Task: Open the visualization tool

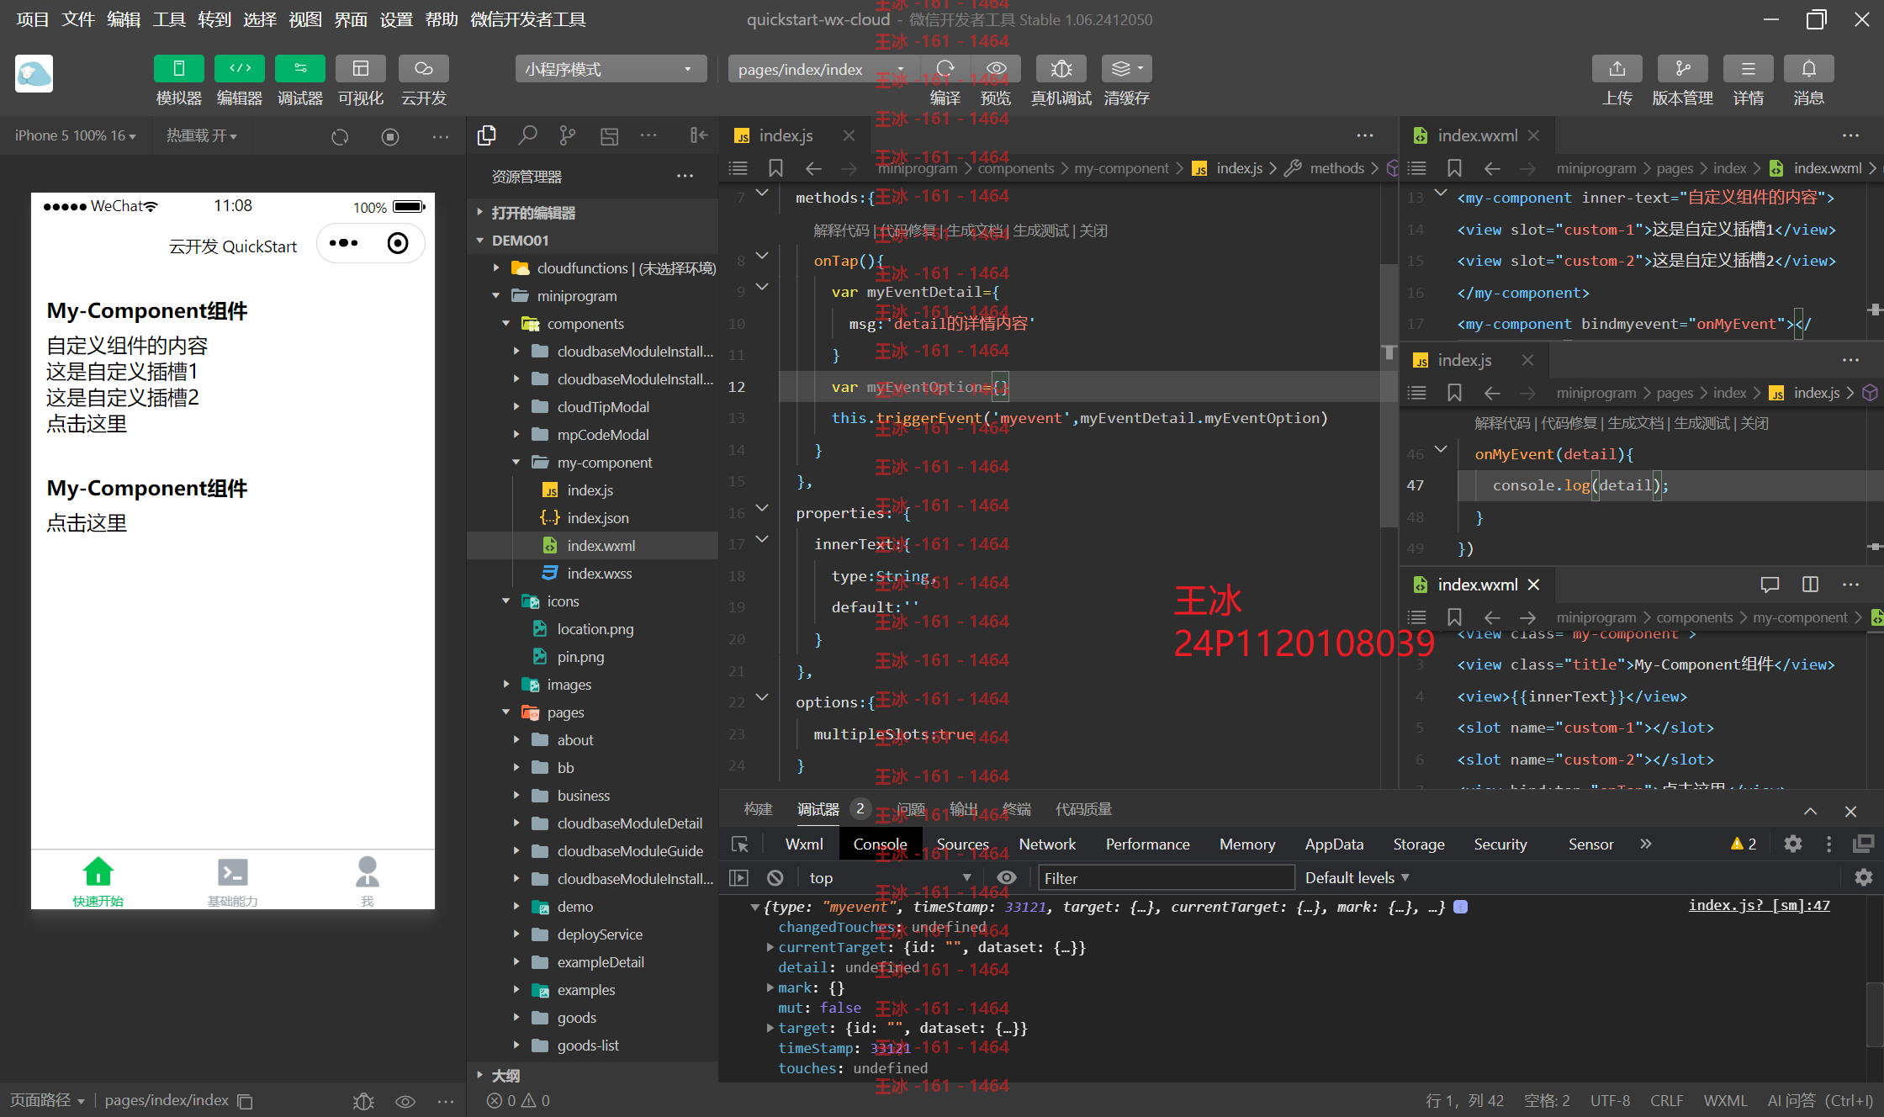Action: click(x=361, y=69)
